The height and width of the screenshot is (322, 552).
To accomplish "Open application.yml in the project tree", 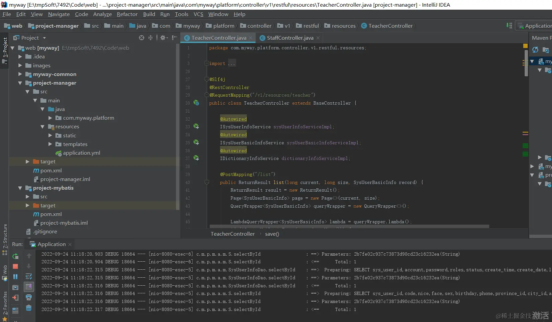I will click(81, 153).
